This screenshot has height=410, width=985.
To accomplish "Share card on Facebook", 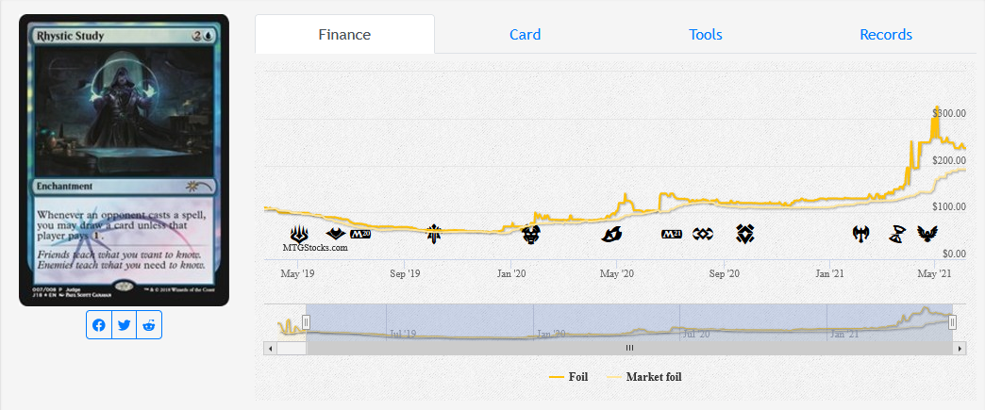I will point(99,325).
